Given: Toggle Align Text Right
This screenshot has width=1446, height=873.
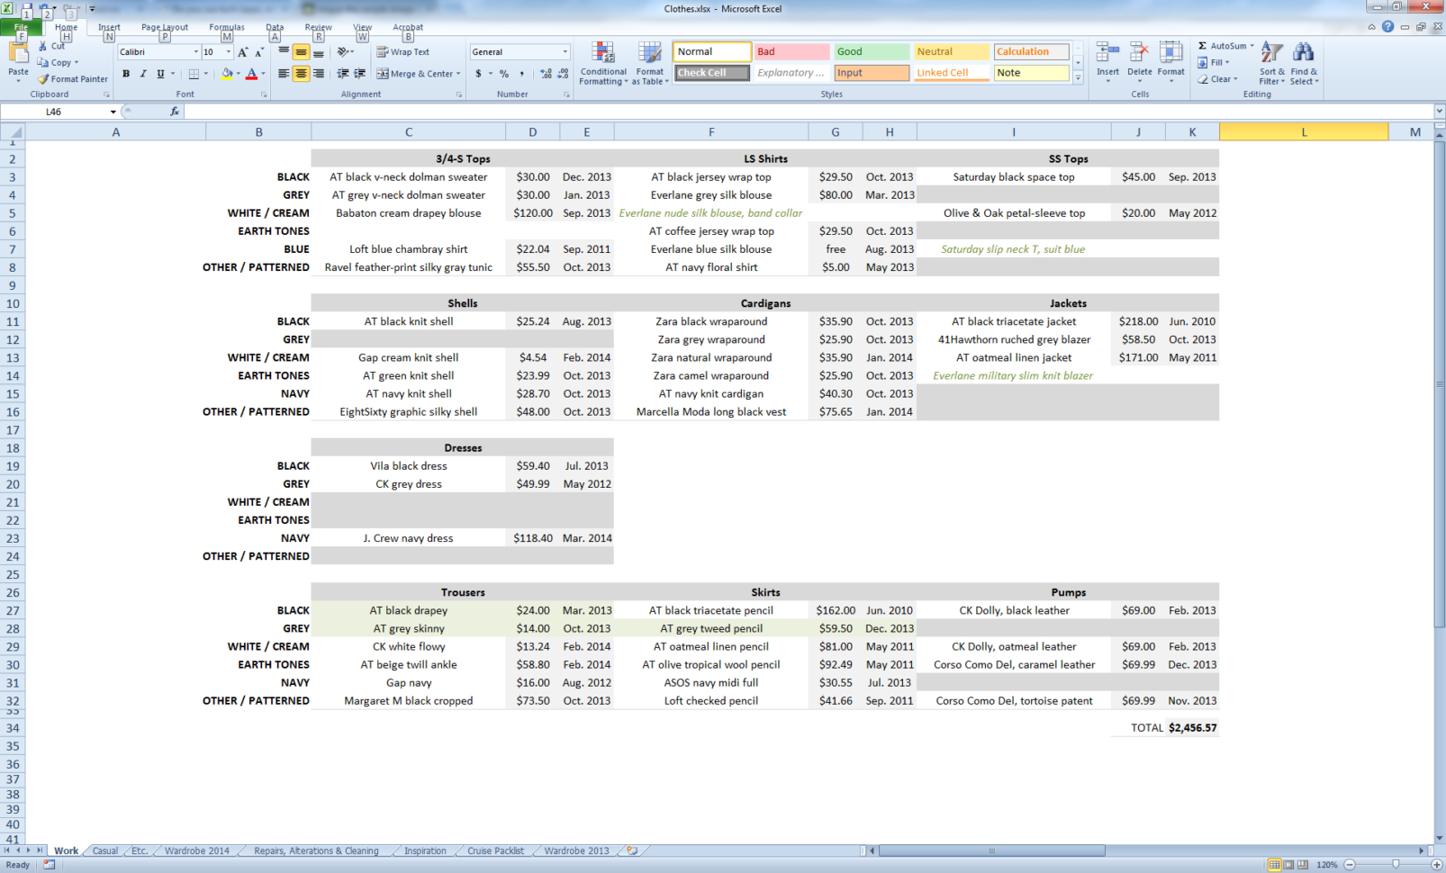Looking at the screenshot, I should [x=318, y=74].
